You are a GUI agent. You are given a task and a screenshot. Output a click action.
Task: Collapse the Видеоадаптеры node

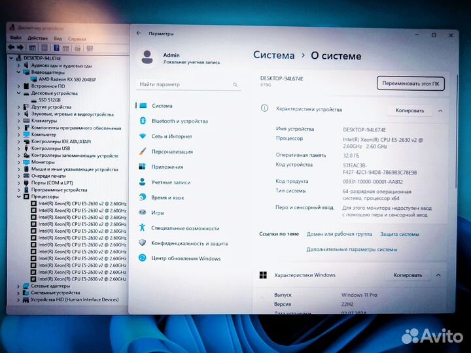(18, 72)
